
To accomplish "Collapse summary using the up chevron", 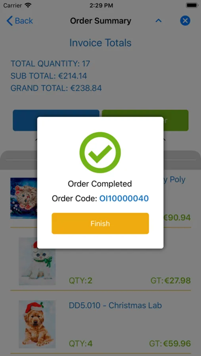I will pos(159,21).
